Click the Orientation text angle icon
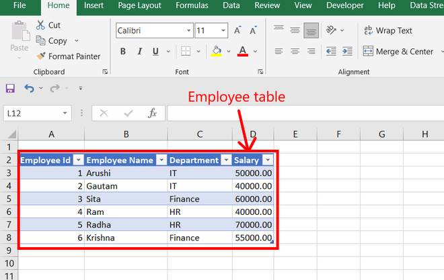 pyautogui.click(x=331, y=30)
